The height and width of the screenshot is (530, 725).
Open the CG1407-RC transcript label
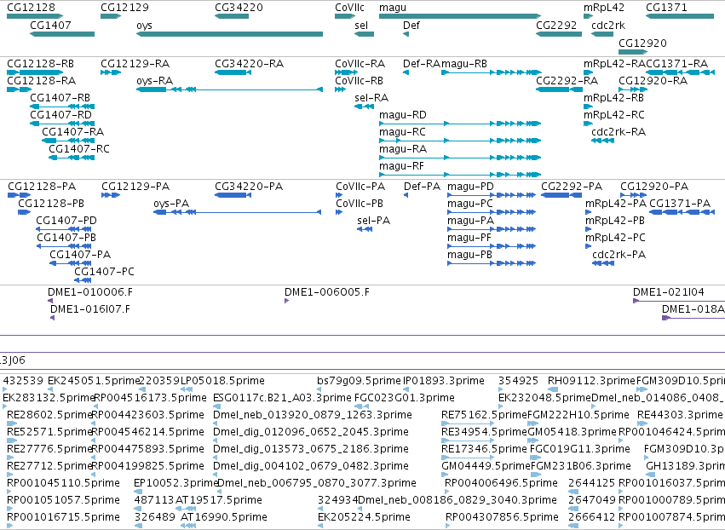coord(79,148)
